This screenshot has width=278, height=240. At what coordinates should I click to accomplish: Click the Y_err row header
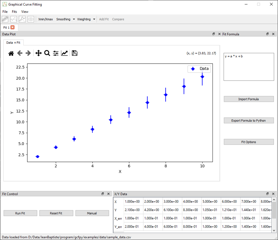pos(118,227)
